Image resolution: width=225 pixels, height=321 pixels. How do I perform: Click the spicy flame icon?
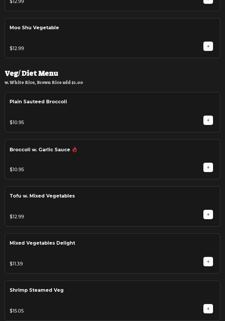pos(75,150)
